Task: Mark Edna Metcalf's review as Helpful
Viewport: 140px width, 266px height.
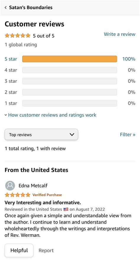Action: pos(19,250)
